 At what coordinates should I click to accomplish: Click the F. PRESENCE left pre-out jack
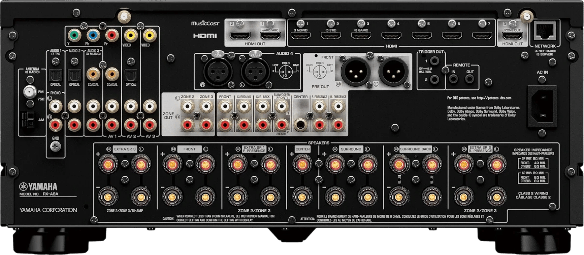pos(319,107)
